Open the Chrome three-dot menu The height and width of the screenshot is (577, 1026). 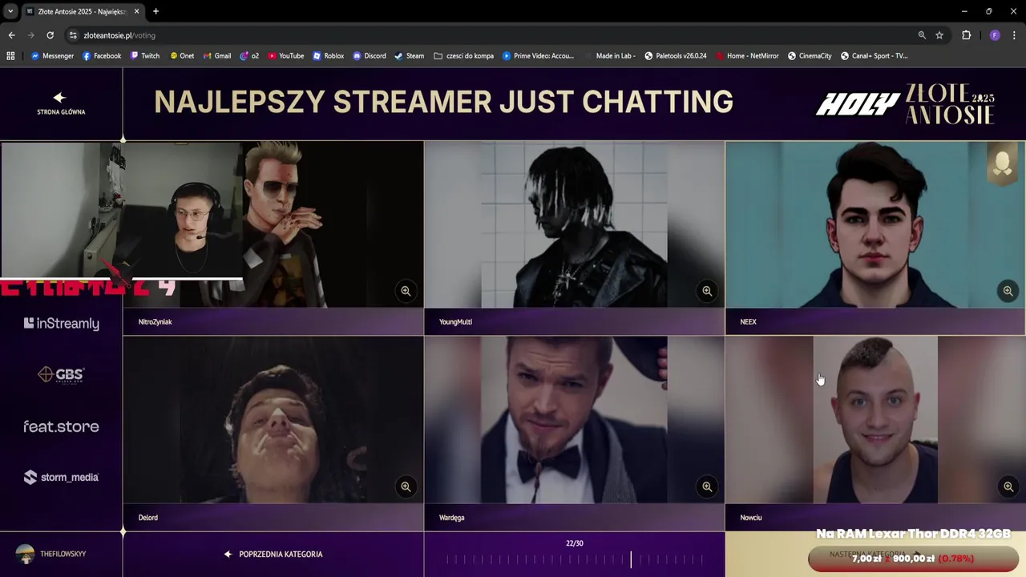point(1014,35)
